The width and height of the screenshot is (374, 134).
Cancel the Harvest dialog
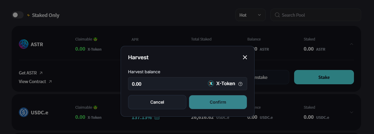click(x=157, y=102)
